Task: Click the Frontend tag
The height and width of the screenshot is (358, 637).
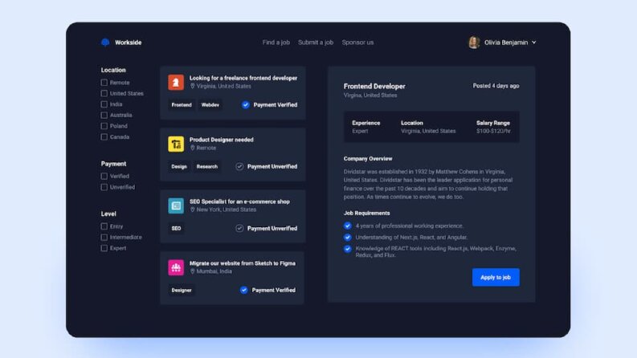Action: pos(182,104)
